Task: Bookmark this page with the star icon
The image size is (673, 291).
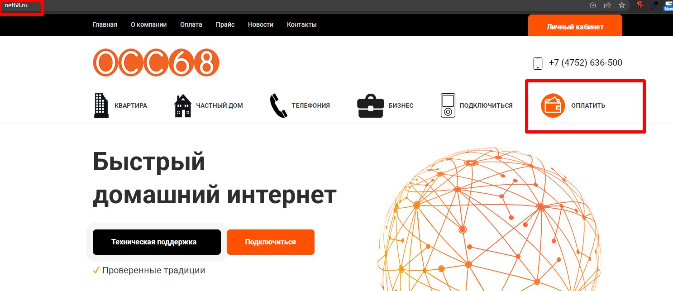Action: [x=622, y=5]
